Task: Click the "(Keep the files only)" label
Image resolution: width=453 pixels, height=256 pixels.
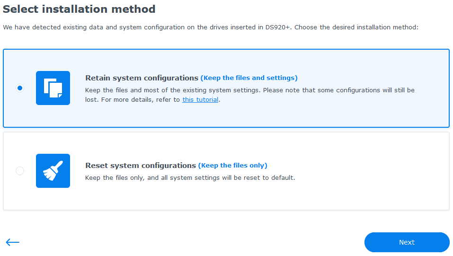Action: (x=232, y=166)
